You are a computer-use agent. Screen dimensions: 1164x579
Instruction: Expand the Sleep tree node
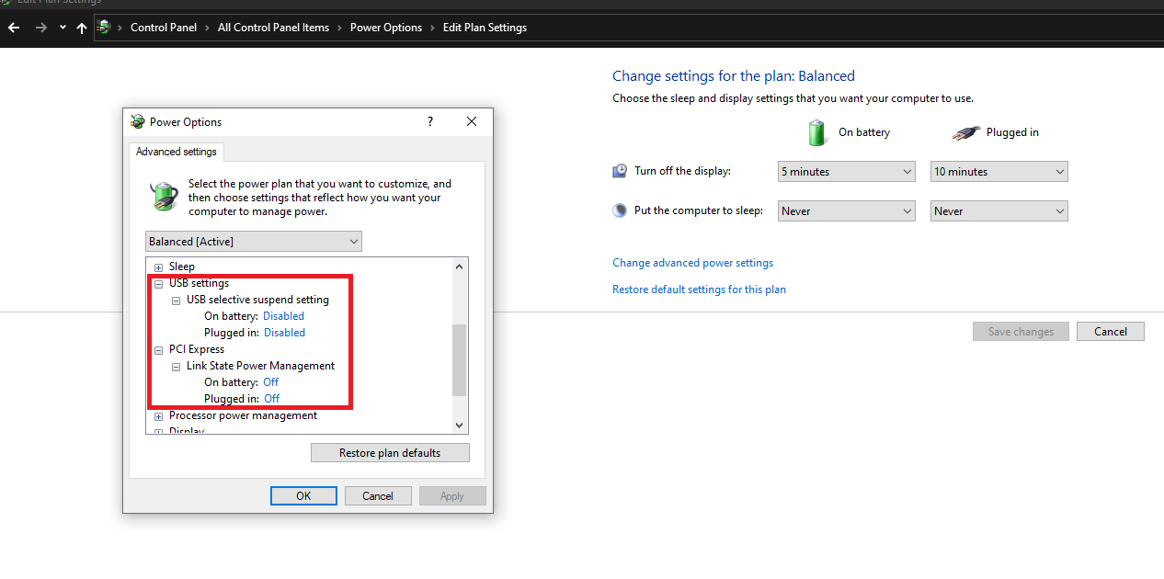[159, 267]
